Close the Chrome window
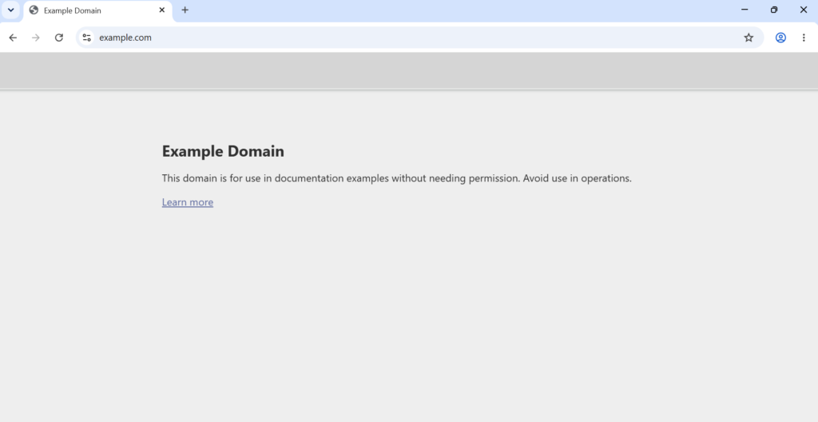The height and width of the screenshot is (422, 818). pos(804,10)
